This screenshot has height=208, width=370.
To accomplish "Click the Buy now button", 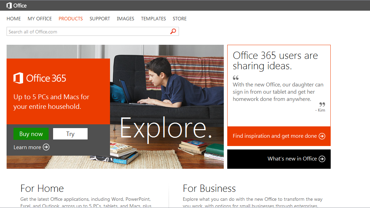I will point(31,134).
